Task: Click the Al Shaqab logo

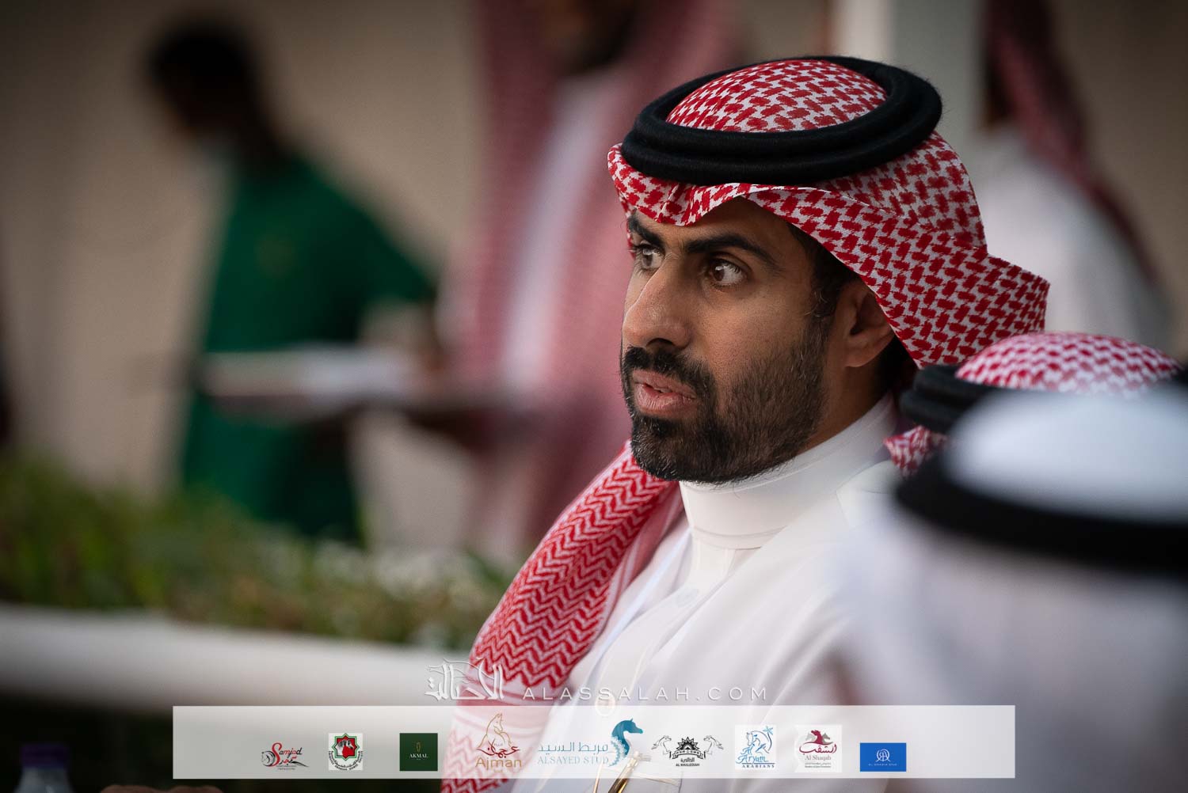Action: point(818,749)
